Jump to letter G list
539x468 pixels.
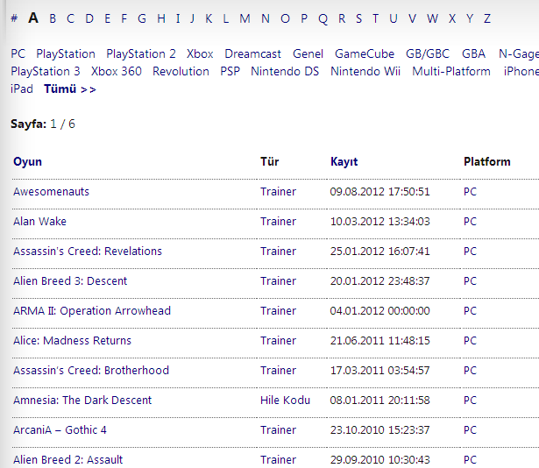point(142,18)
